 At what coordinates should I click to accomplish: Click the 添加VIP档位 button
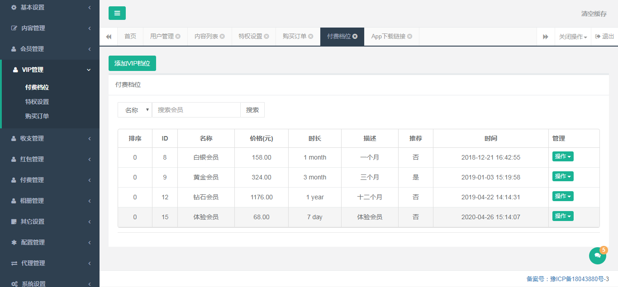tap(132, 63)
